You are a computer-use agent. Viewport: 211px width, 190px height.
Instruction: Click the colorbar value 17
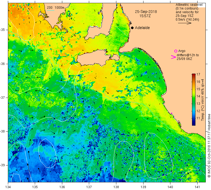[198, 74]
